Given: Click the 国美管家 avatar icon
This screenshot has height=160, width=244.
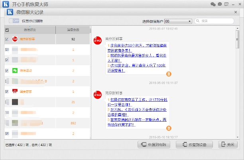Looking at the screenshot, I should (15, 92).
